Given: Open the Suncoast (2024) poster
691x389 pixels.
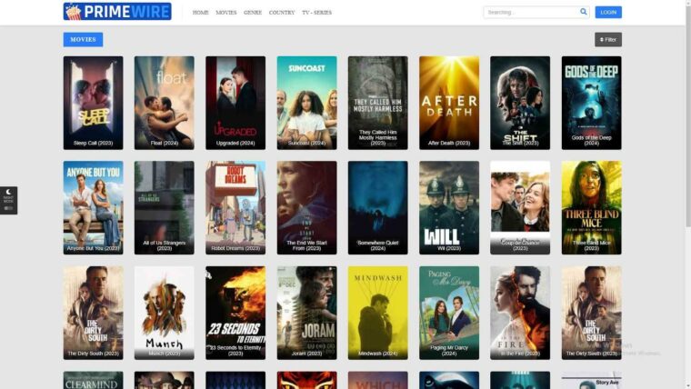Looking at the screenshot, I should click(306, 103).
